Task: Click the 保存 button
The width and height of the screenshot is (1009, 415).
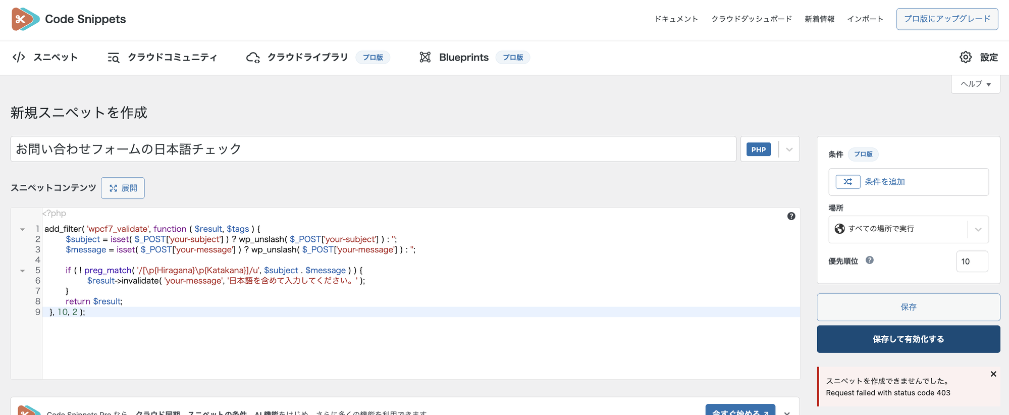Action: (908, 307)
